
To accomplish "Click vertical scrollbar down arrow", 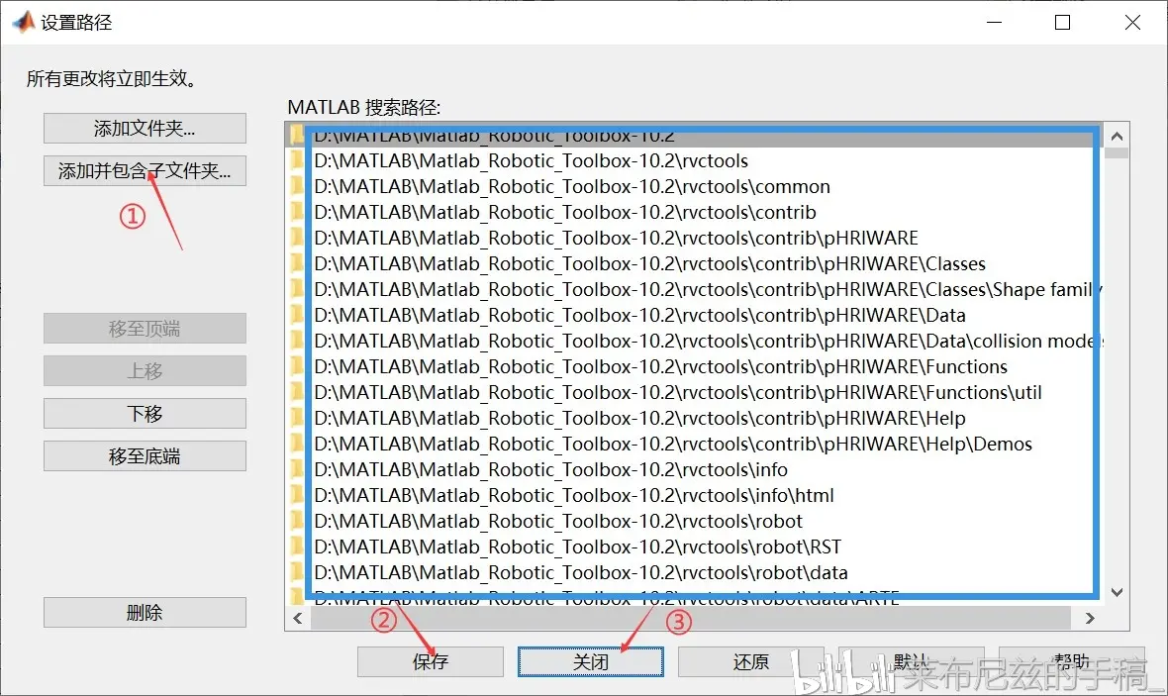I will [x=1117, y=592].
